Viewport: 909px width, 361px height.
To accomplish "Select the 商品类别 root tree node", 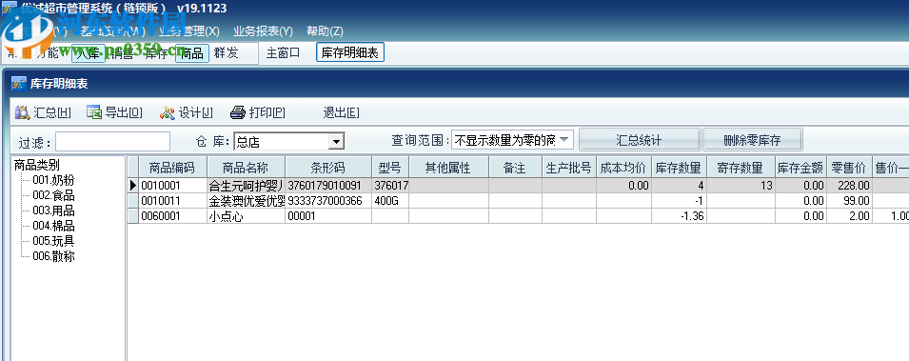I will coord(36,166).
